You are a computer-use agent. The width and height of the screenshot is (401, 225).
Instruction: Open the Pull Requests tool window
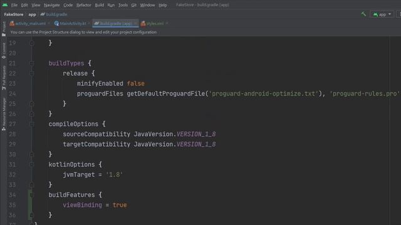pyautogui.click(x=4, y=77)
